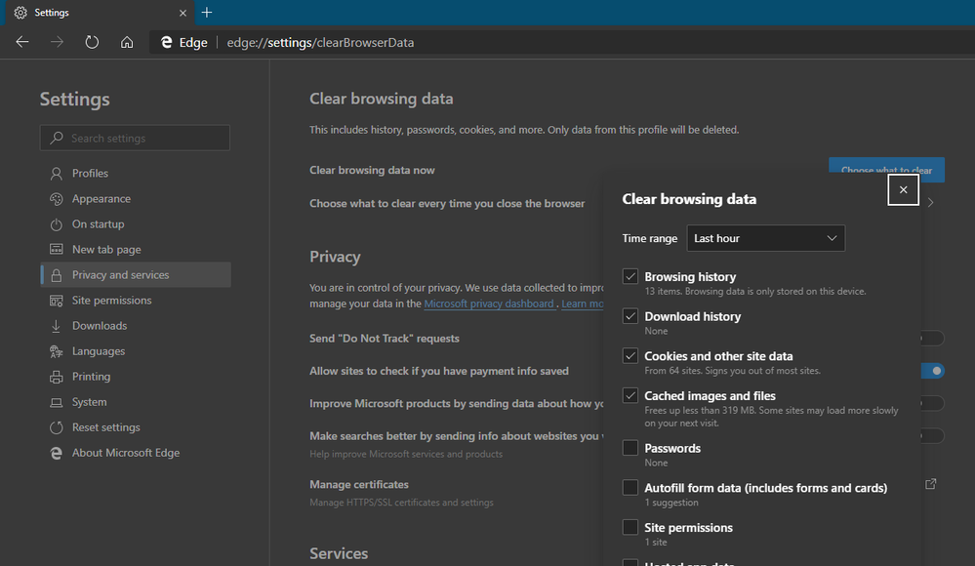The width and height of the screenshot is (975, 566).
Task: Click the Learn more link
Action: tap(582, 303)
